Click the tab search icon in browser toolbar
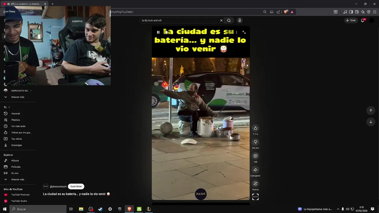This screenshot has height=213, width=379. (x=335, y=12)
